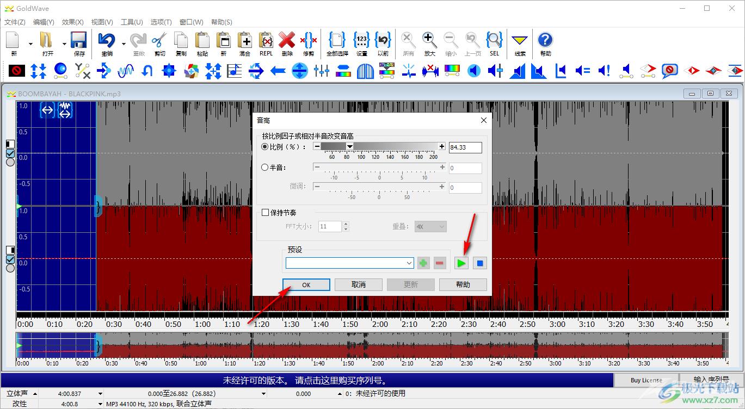Delete selection with red X 删除 icon
The image size is (745, 409).
click(287, 40)
